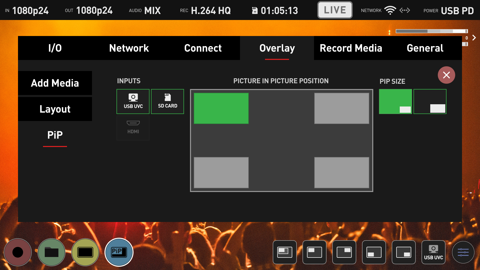Start recording with the red record button
This screenshot has height=270, width=480.
click(18, 252)
